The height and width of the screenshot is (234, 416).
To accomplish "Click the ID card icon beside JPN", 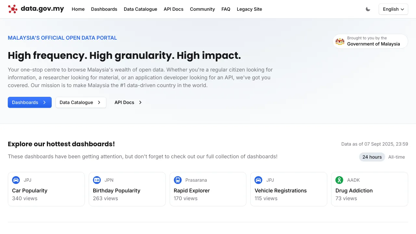I will [97, 180].
